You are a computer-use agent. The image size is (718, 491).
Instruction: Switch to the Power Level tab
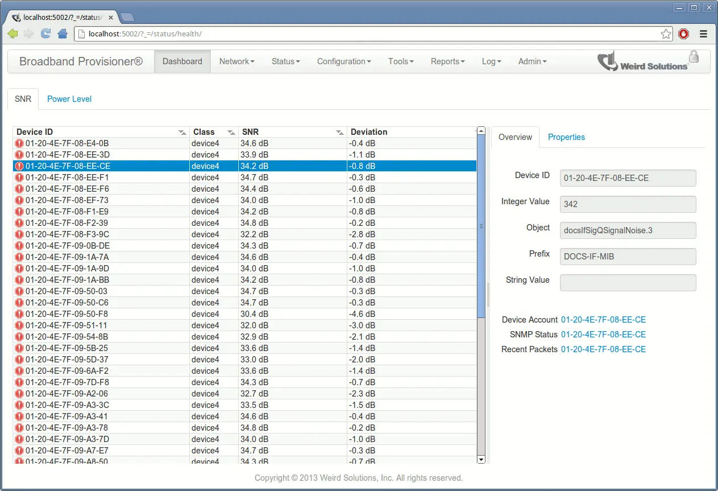(69, 99)
